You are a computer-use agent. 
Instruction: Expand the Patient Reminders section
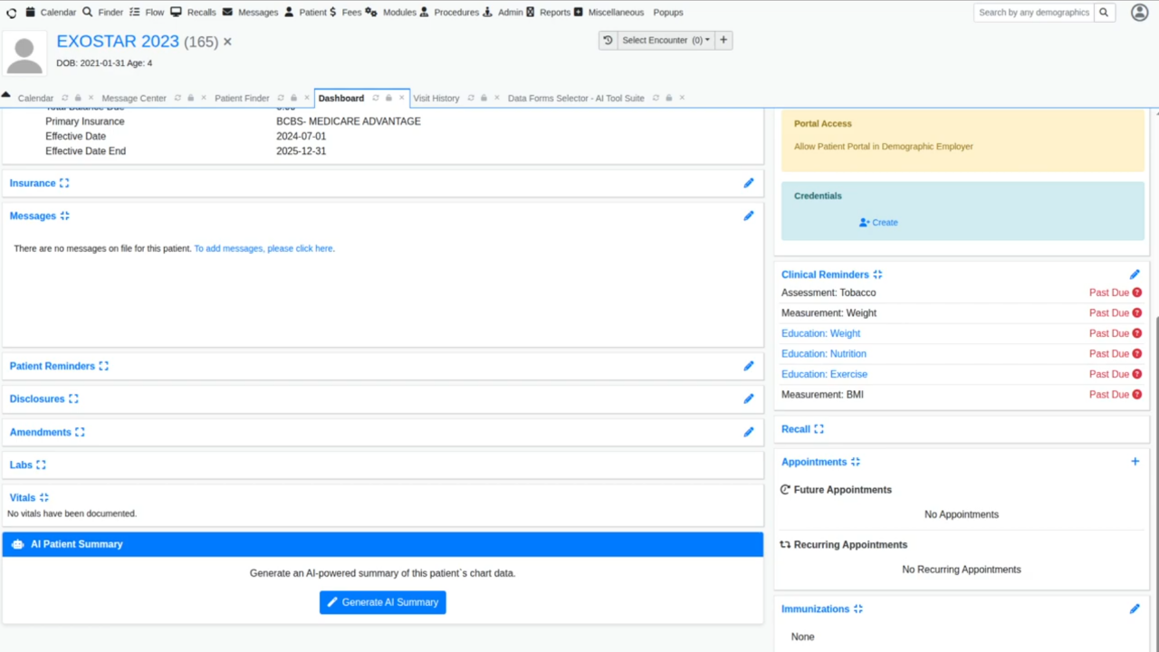[x=103, y=367]
